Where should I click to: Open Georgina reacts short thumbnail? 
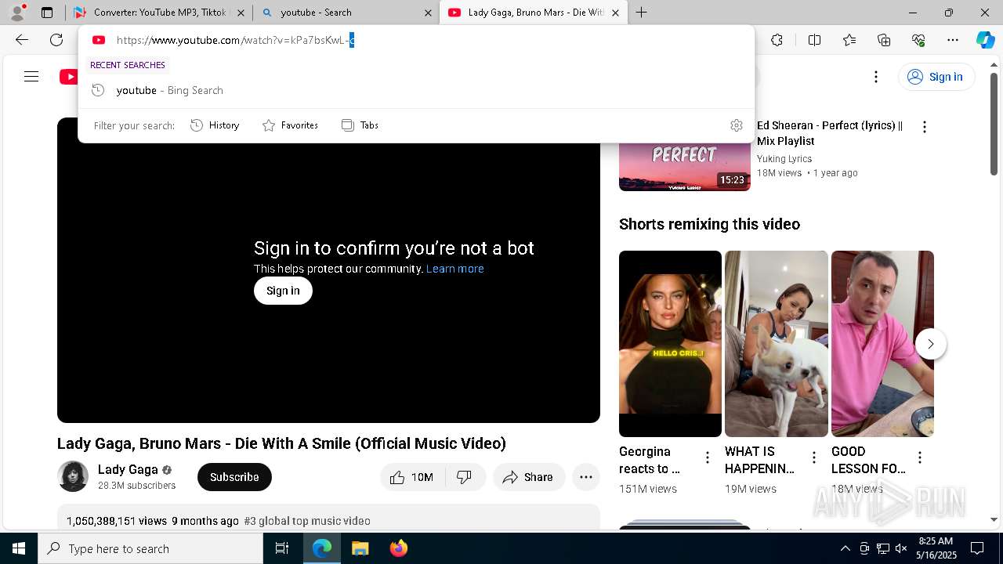click(x=670, y=344)
